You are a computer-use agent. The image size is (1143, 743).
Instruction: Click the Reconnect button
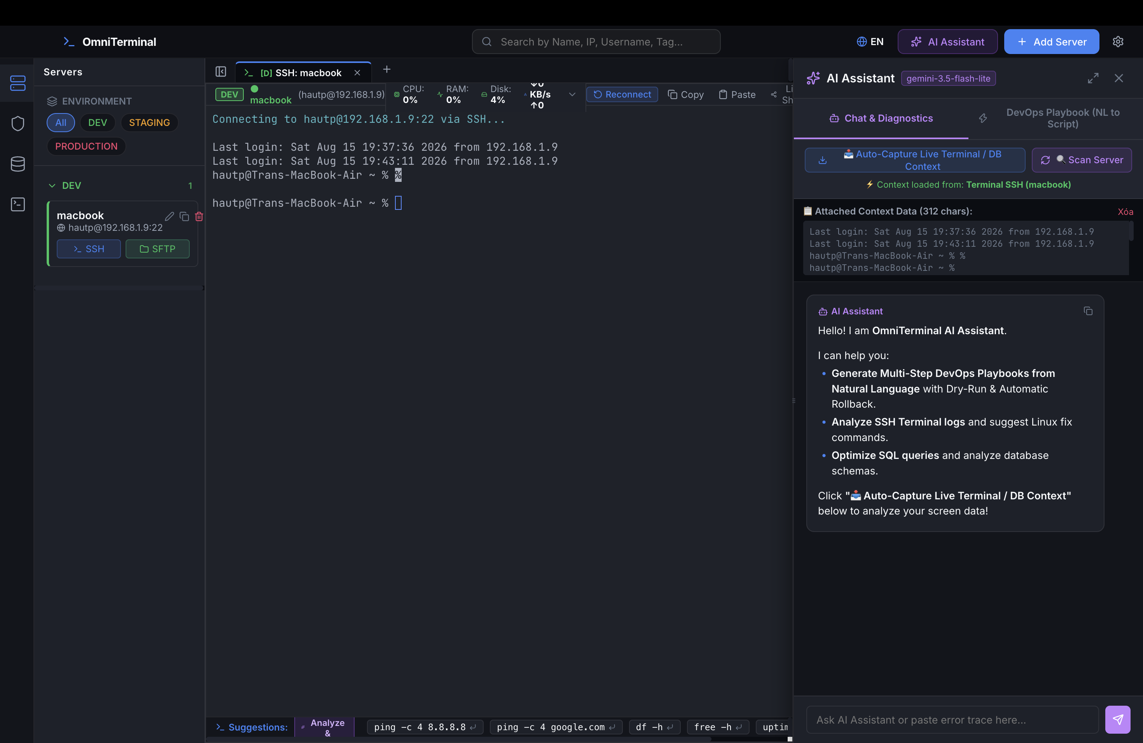[622, 94]
